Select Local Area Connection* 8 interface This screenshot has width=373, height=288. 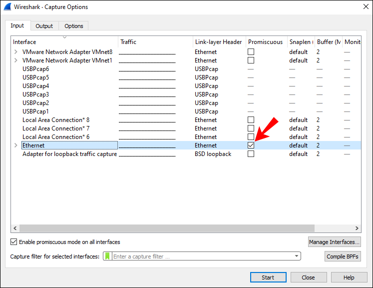(x=56, y=120)
